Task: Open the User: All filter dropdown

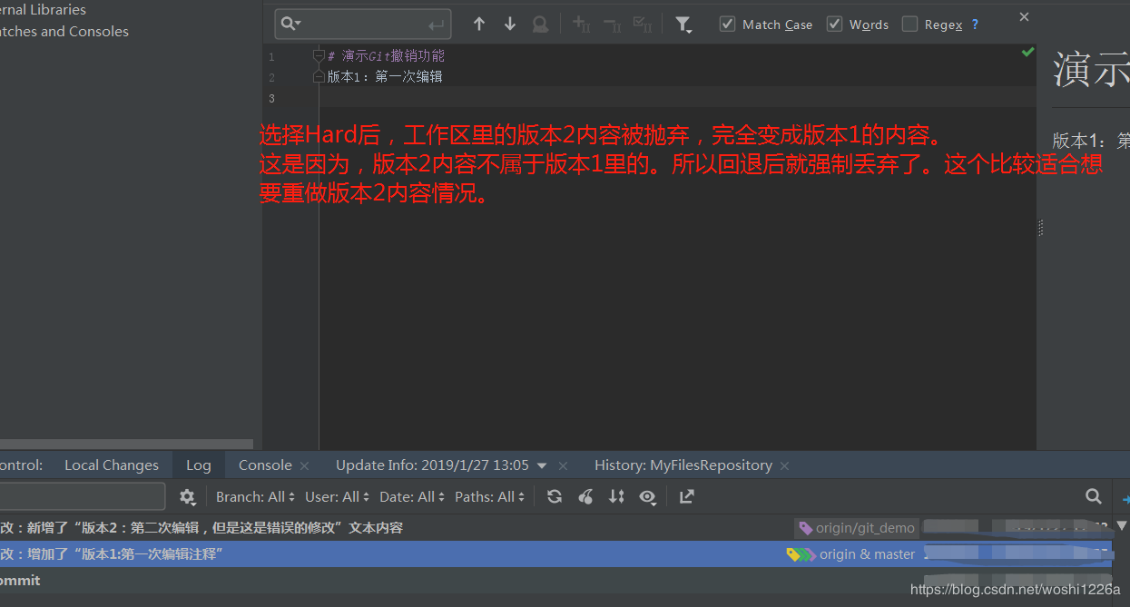Action: coord(336,496)
